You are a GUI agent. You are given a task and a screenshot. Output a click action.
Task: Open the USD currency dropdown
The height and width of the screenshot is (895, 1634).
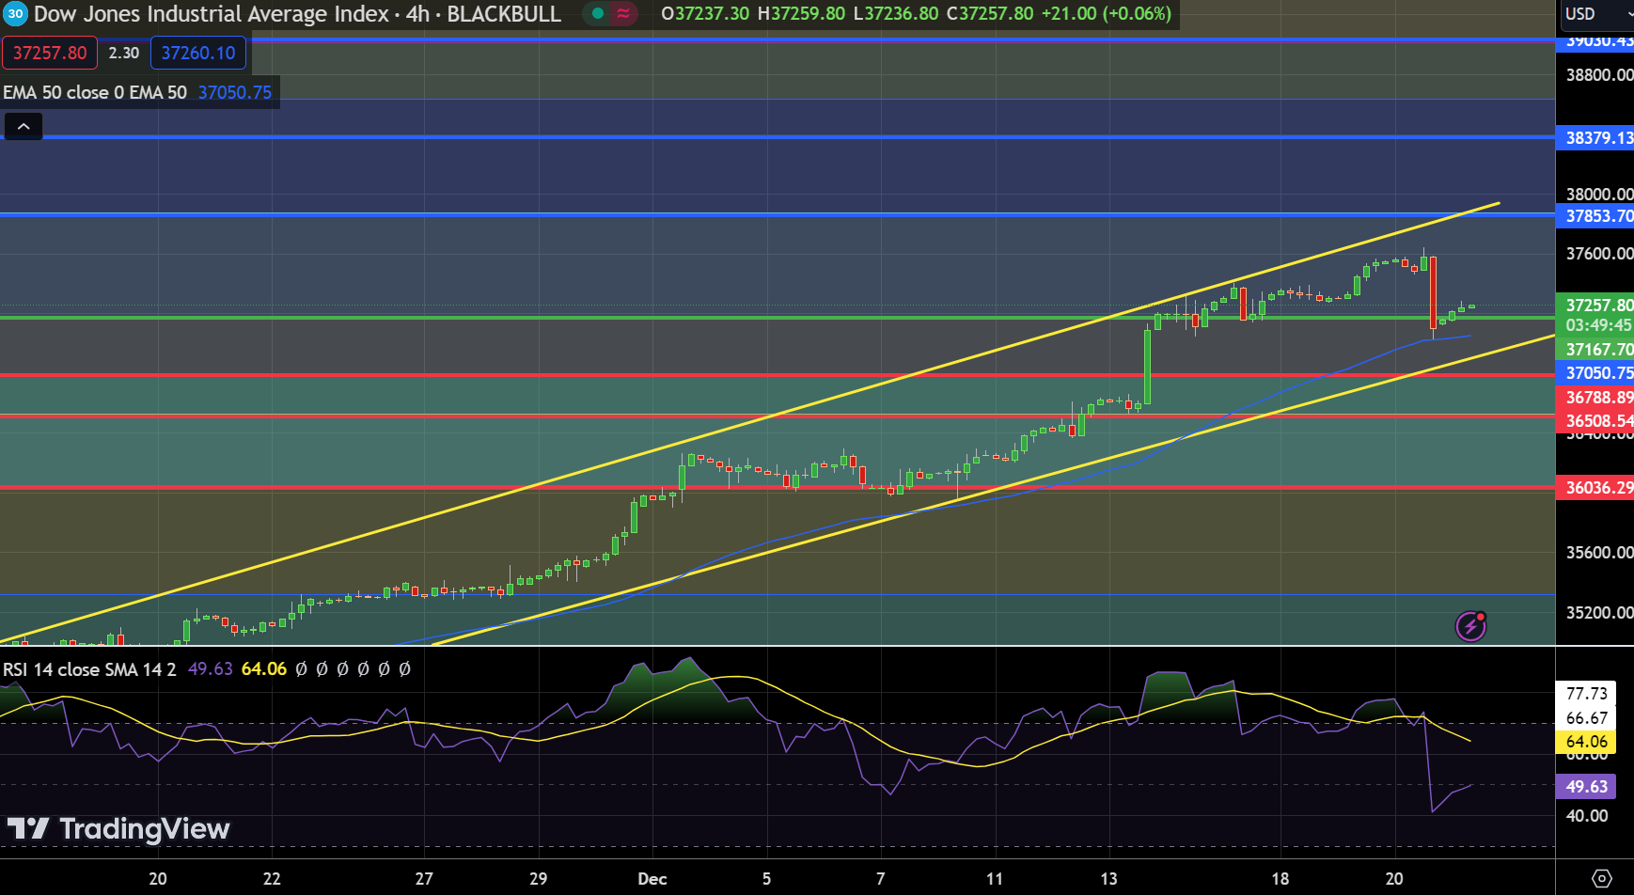(x=1596, y=14)
